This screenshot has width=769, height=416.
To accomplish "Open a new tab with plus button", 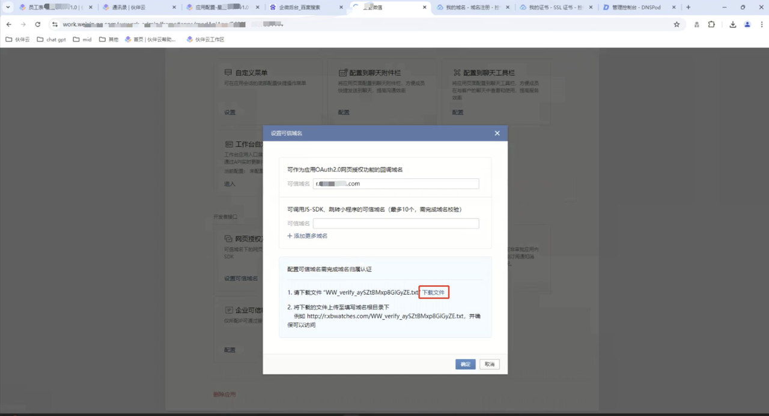I will pyautogui.click(x=688, y=7).
